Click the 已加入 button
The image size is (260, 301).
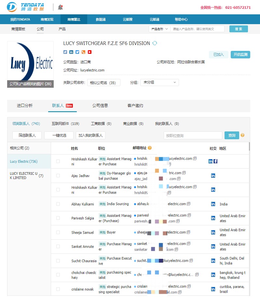(219, 54)
